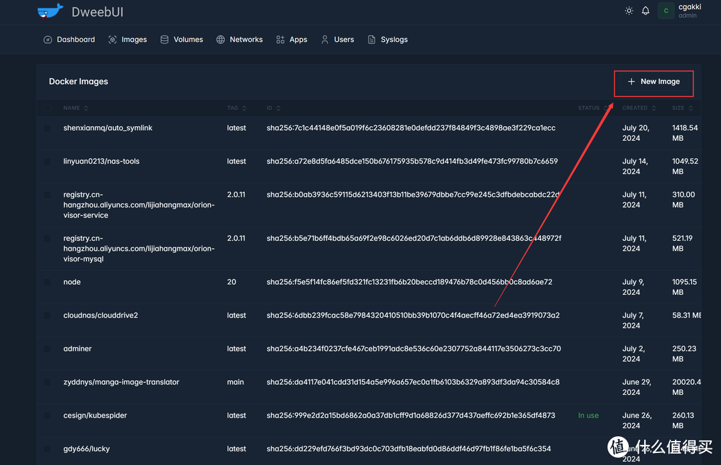Click the cesign/kubespider image name
The image size is (721, 465).
pyautogui.click(x=95, y=416)
